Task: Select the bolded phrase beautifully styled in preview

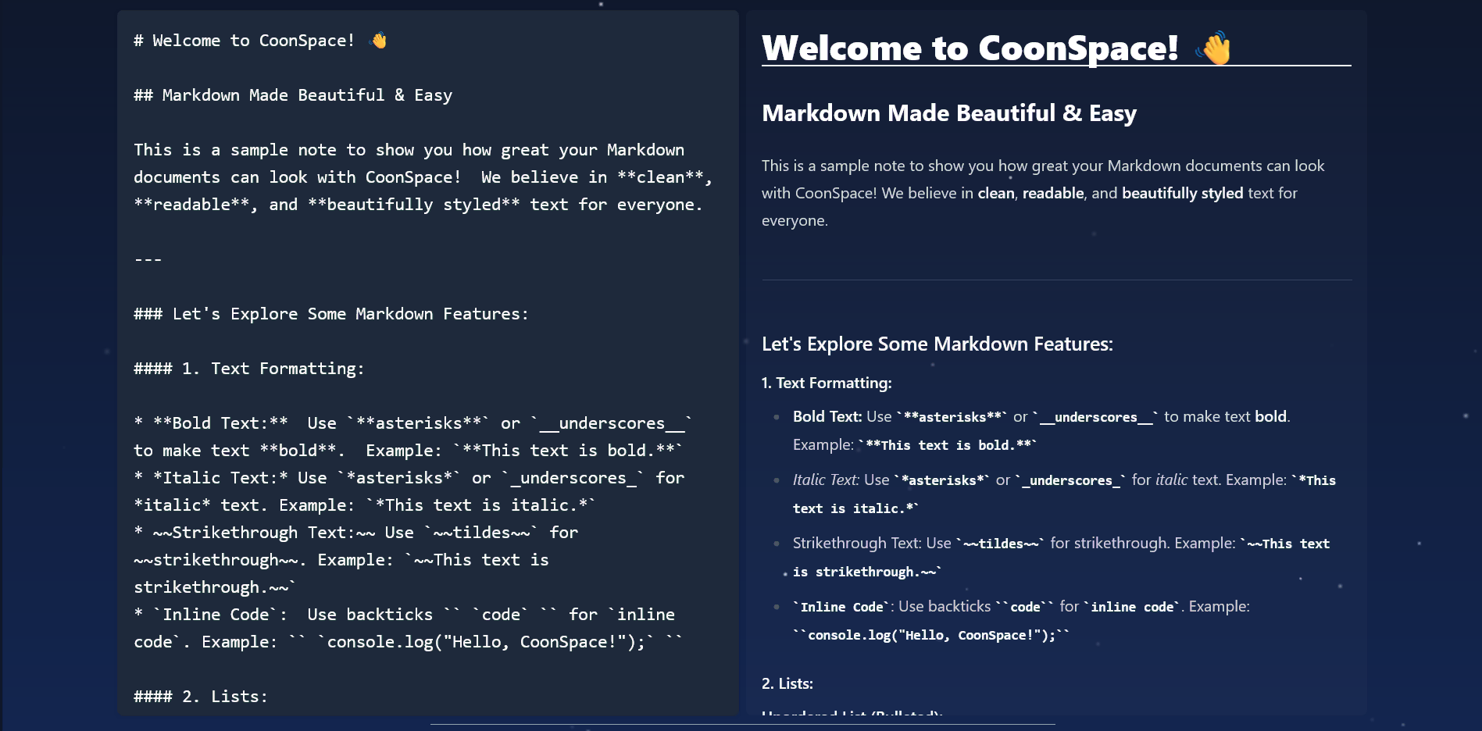Action: click(x=1182, y=193)
